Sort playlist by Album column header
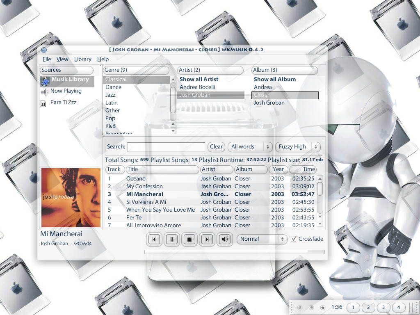 (x=251, y=169)
